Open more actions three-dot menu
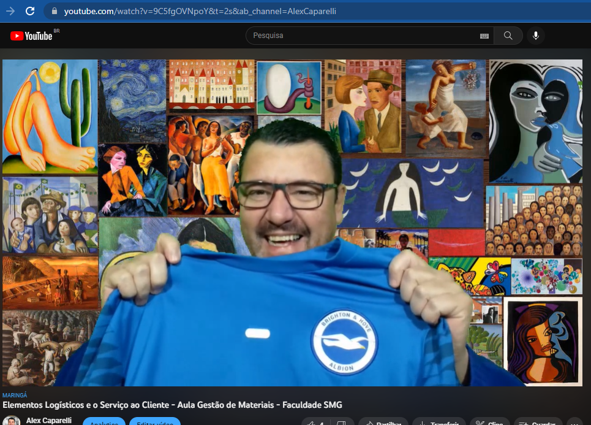 pos(575,423)
